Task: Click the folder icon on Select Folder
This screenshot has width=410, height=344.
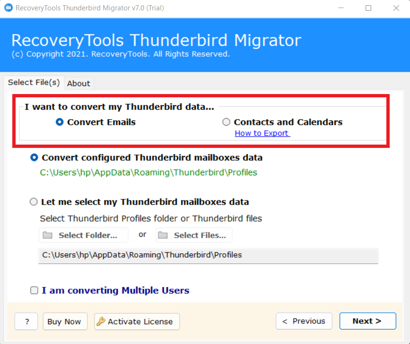Action: coord(47,235)
